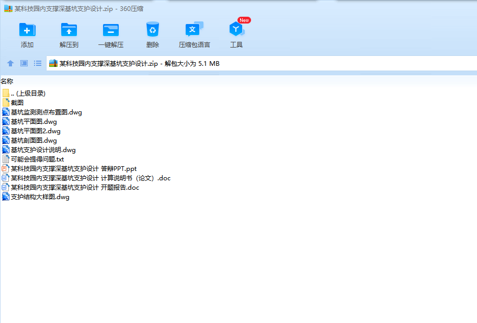The image size is (477, 323).
Task: Open the 工具 (Tools) icon with New badge
Action: coord(236,29)
